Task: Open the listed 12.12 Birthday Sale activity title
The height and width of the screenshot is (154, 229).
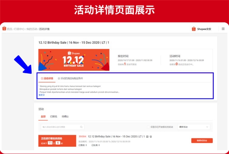Action: coord(116,136)
